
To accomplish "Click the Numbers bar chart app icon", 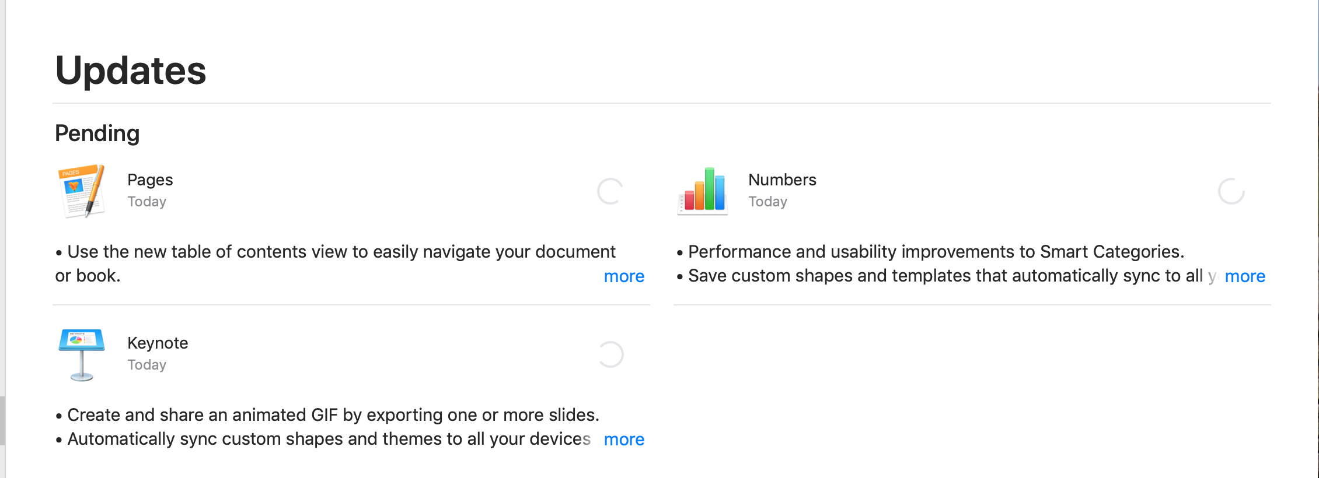I will pyautogui.click(x=703, y=191).
